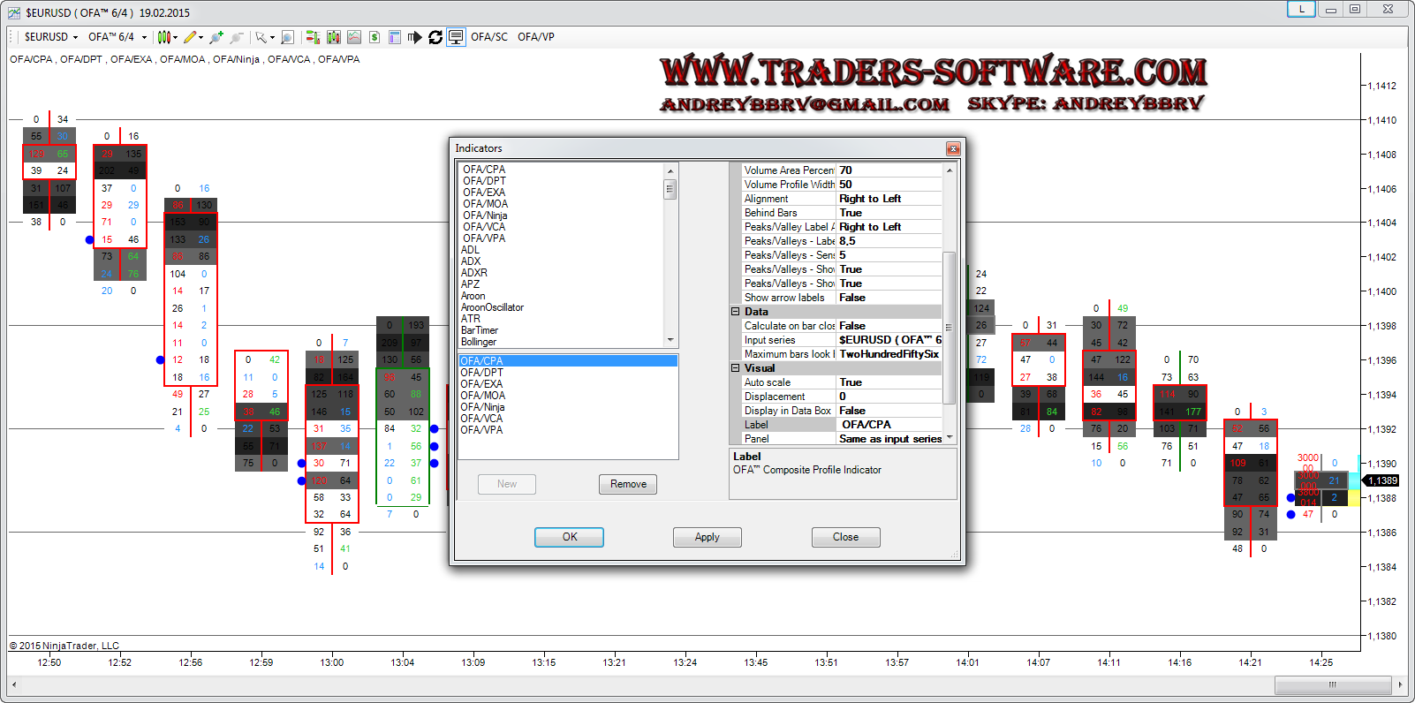1415x703 pixels.
Task: Click OFA/VP in the toolbar
Action: tap(536, 37)
